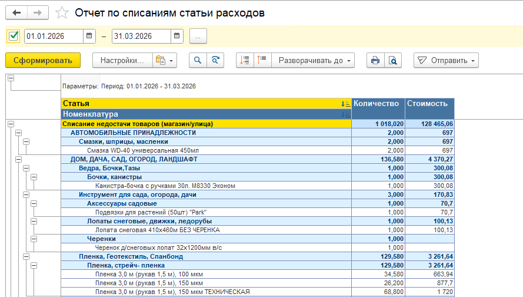Collapse the Черенки group
Image resolution: width=523 pixels, height=297 pixels.
tap(34, 239)
